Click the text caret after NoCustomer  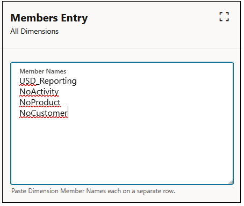click(x=68, y=113)
